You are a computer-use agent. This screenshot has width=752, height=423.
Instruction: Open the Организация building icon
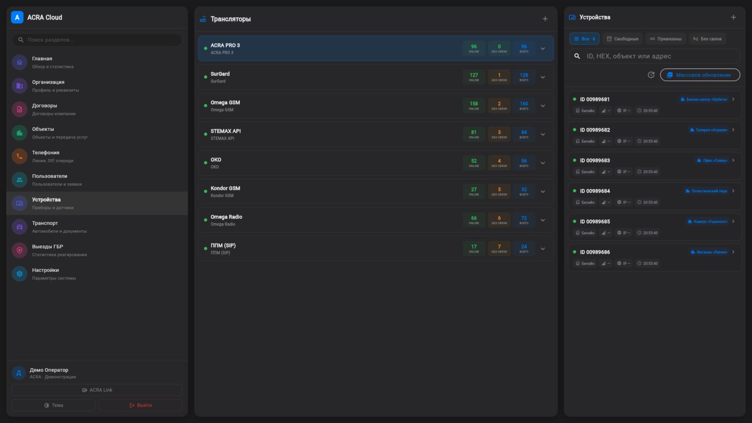coord(20,86)
